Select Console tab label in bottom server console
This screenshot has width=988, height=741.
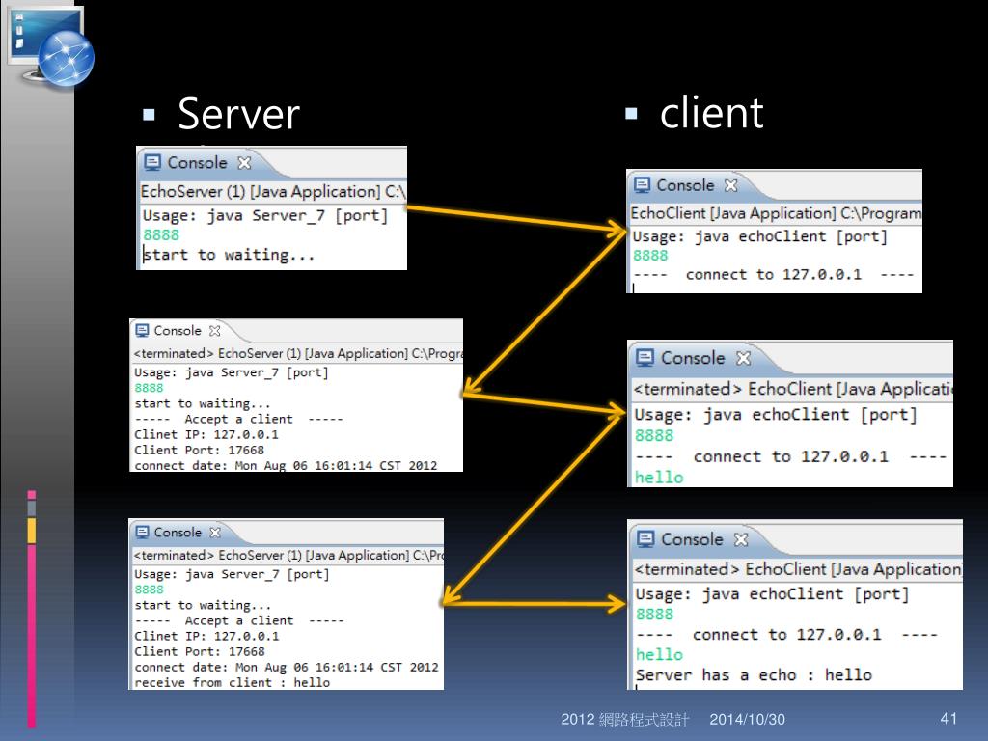tap(178, 532)
